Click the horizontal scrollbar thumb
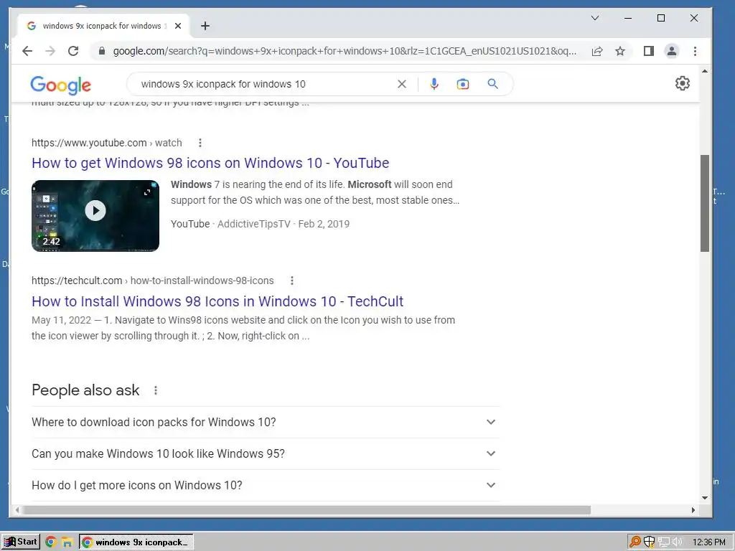735x551 pixels. tap(306, 510)
